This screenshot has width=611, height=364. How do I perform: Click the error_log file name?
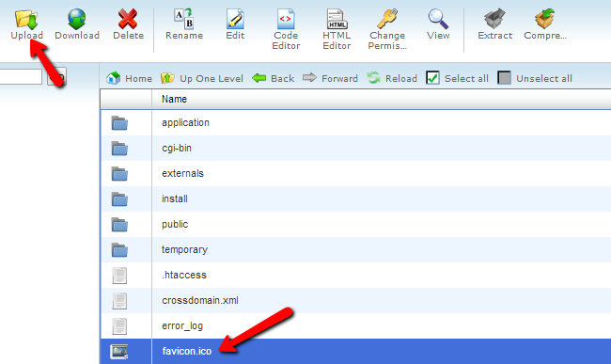coord(182,325)
